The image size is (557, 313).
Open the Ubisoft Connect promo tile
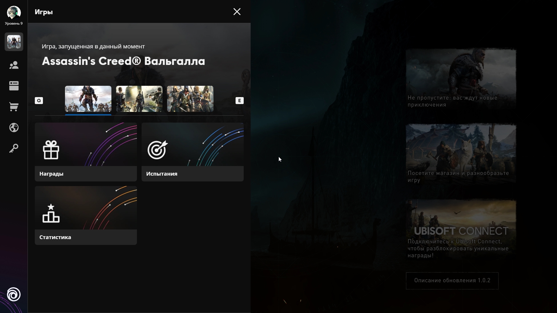(x=461, y=229)
